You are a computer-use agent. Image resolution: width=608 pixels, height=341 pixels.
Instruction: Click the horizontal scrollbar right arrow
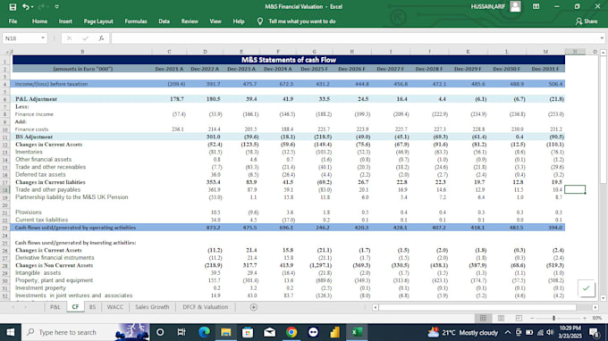[595, 307]
